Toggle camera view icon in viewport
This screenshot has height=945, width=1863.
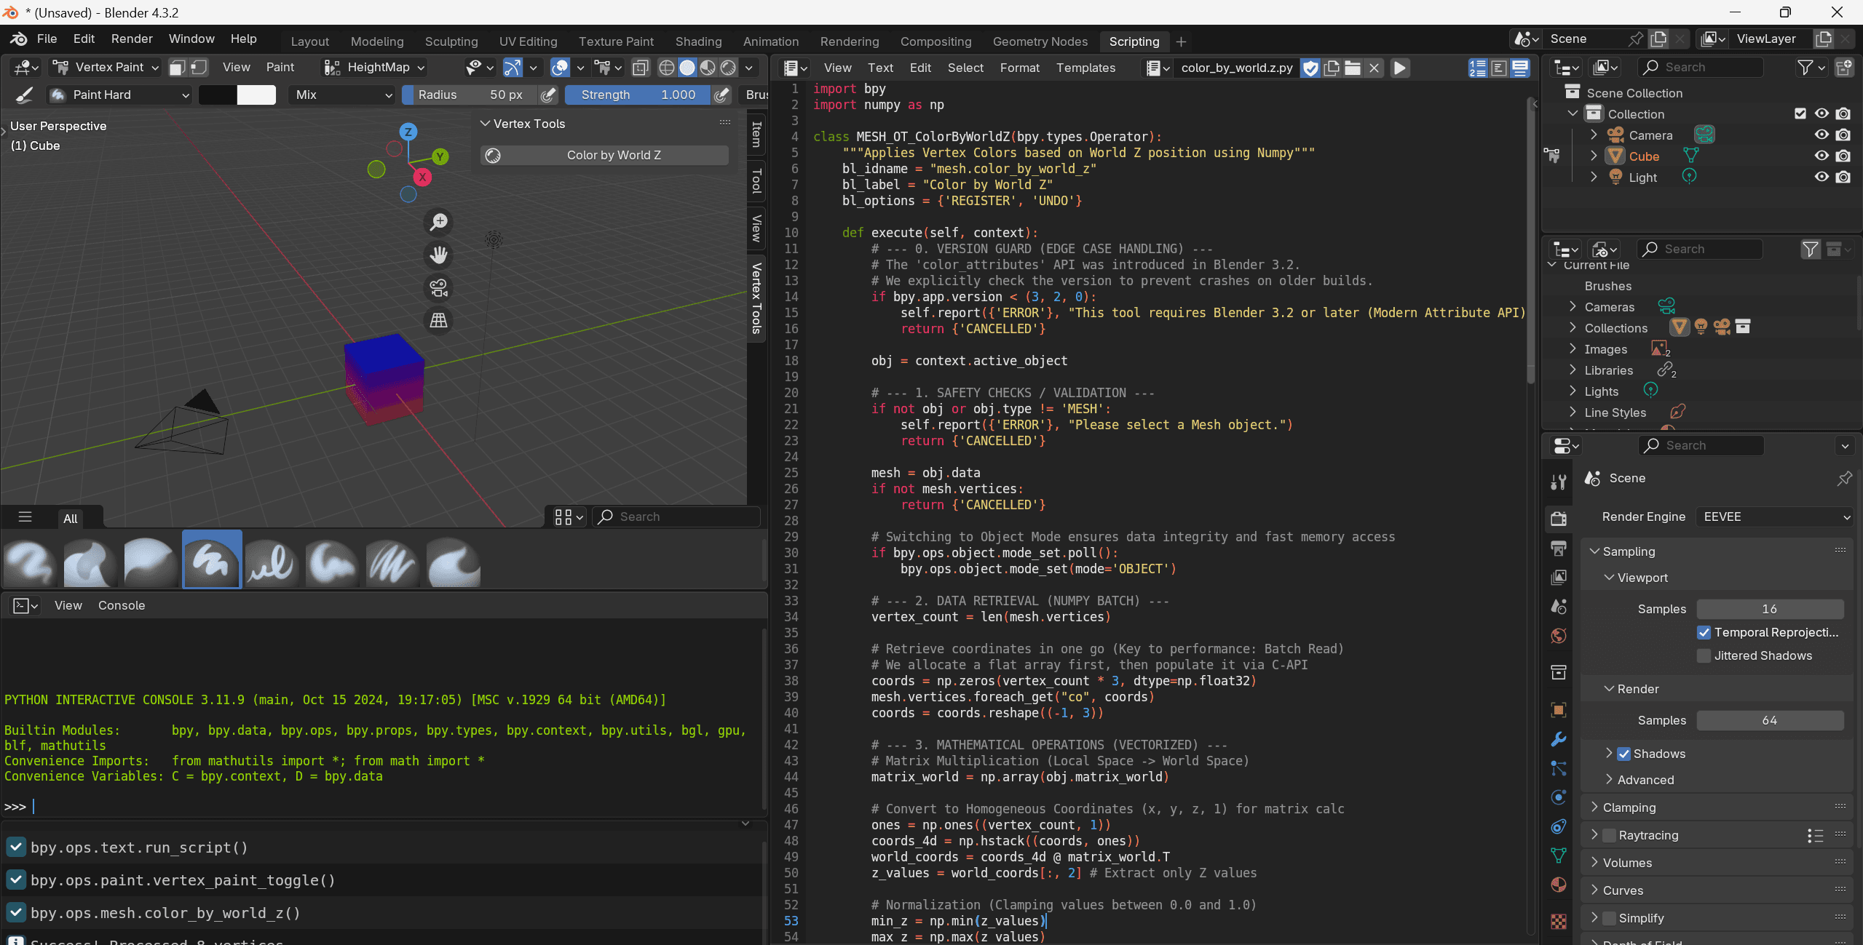click(438, 288)
